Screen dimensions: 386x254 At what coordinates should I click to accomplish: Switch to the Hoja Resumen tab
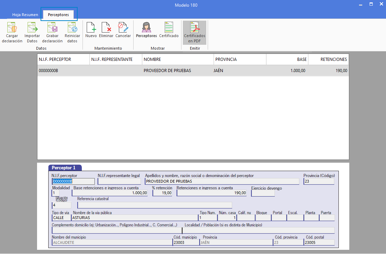click(x=25, y=15)
